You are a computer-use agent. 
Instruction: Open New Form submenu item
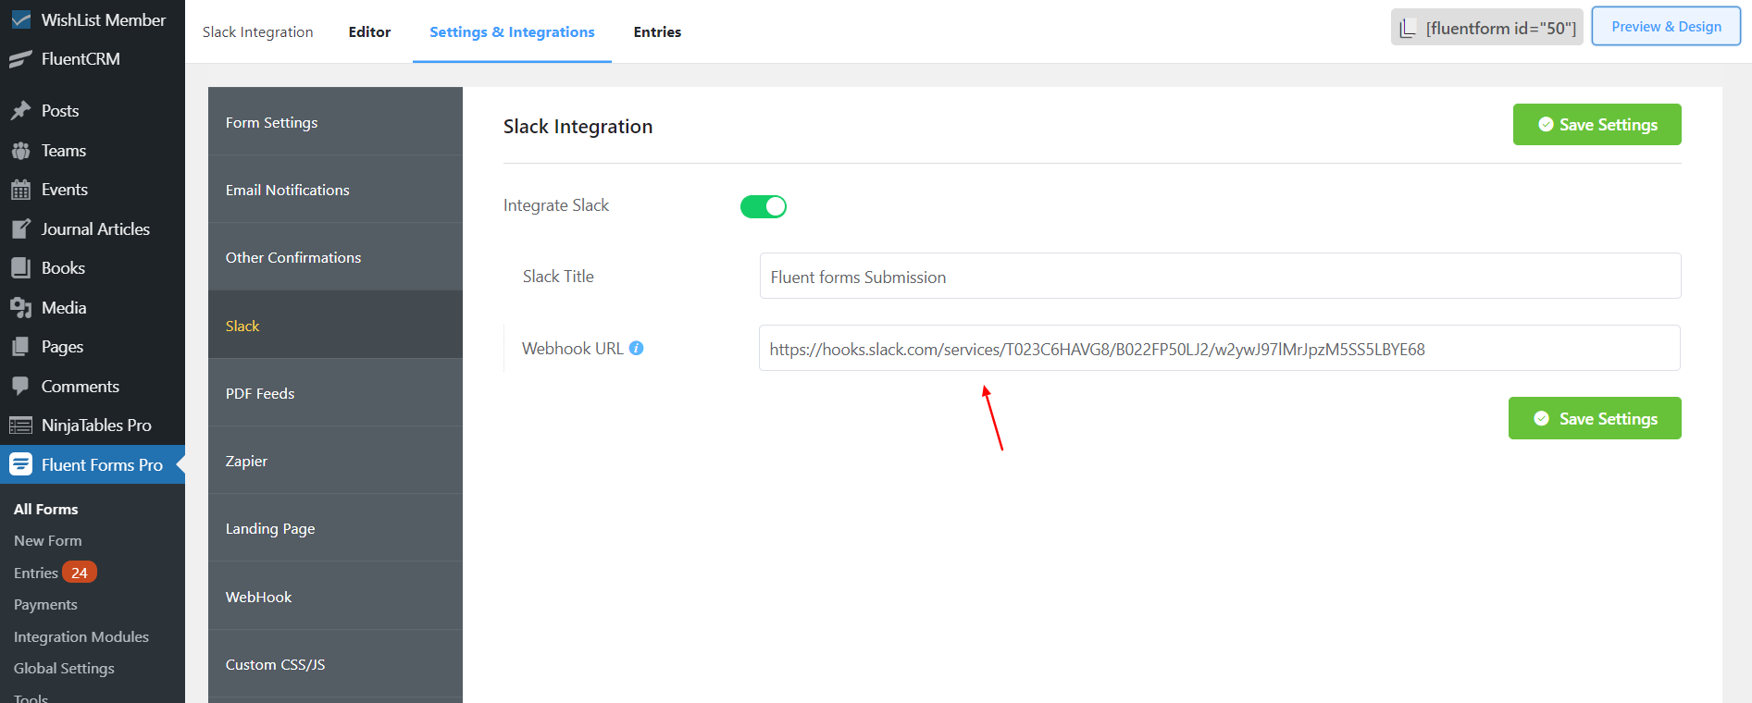pyautogui.click(x=48, y=540)
